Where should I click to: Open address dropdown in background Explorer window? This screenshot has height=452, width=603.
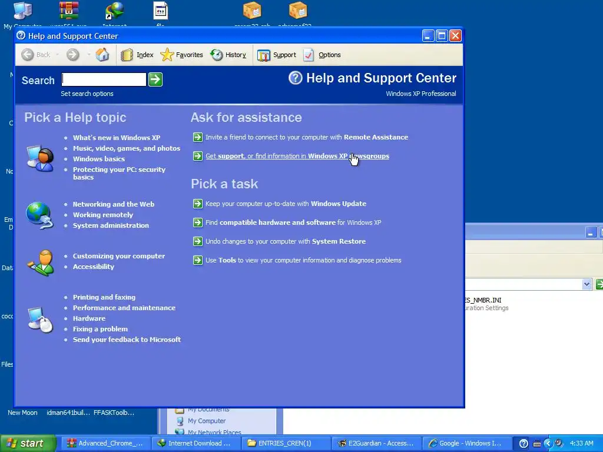pyautogui.click(x=587, y=284)
